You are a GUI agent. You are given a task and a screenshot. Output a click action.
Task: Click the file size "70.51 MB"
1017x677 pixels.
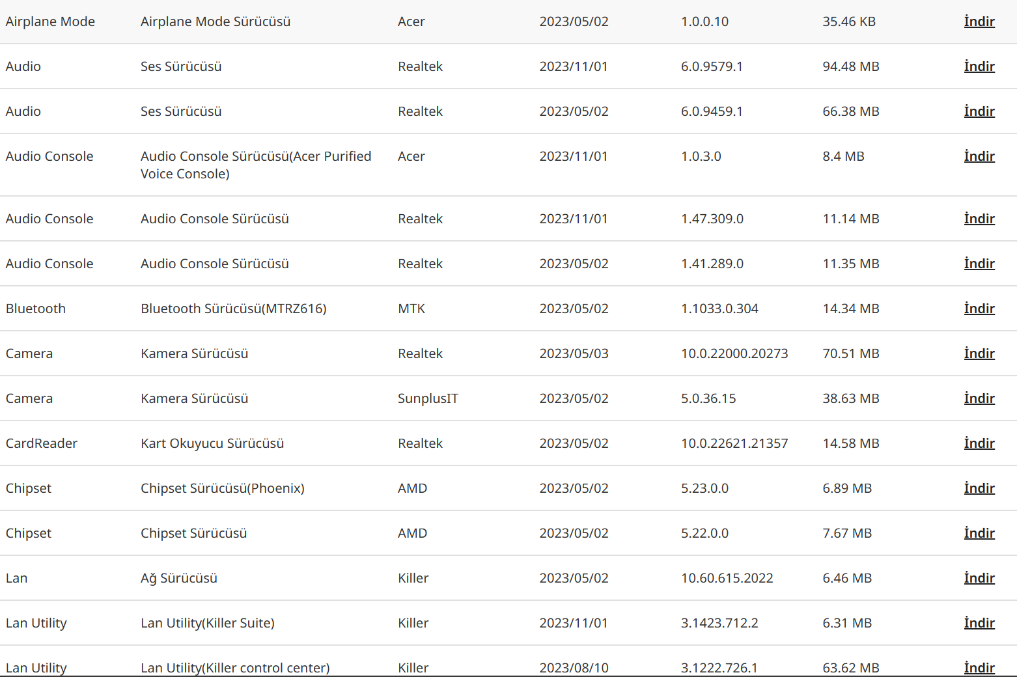[x=851, y=353]
